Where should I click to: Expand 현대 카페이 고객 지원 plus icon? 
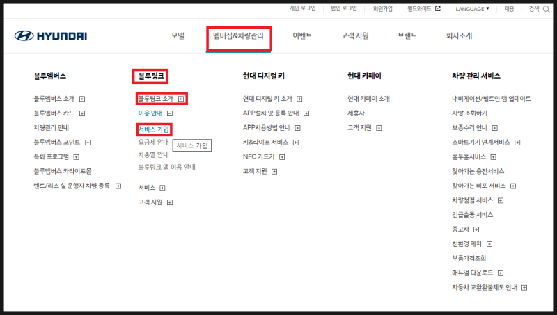[x=379, y=128]
